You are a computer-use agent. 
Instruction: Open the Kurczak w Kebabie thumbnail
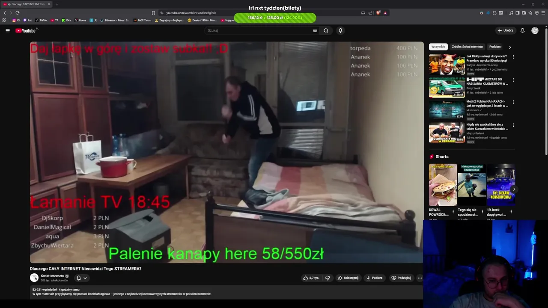(x=447, y=133)
